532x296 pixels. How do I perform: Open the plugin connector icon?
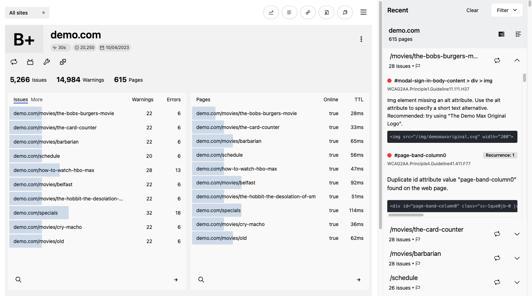[63, 62]
